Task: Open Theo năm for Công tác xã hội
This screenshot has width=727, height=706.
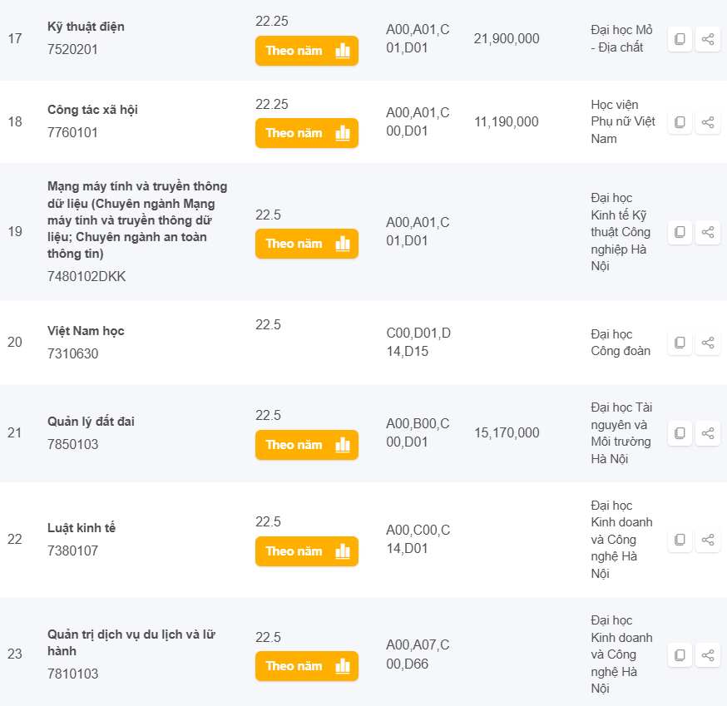Action: [306, 133]
